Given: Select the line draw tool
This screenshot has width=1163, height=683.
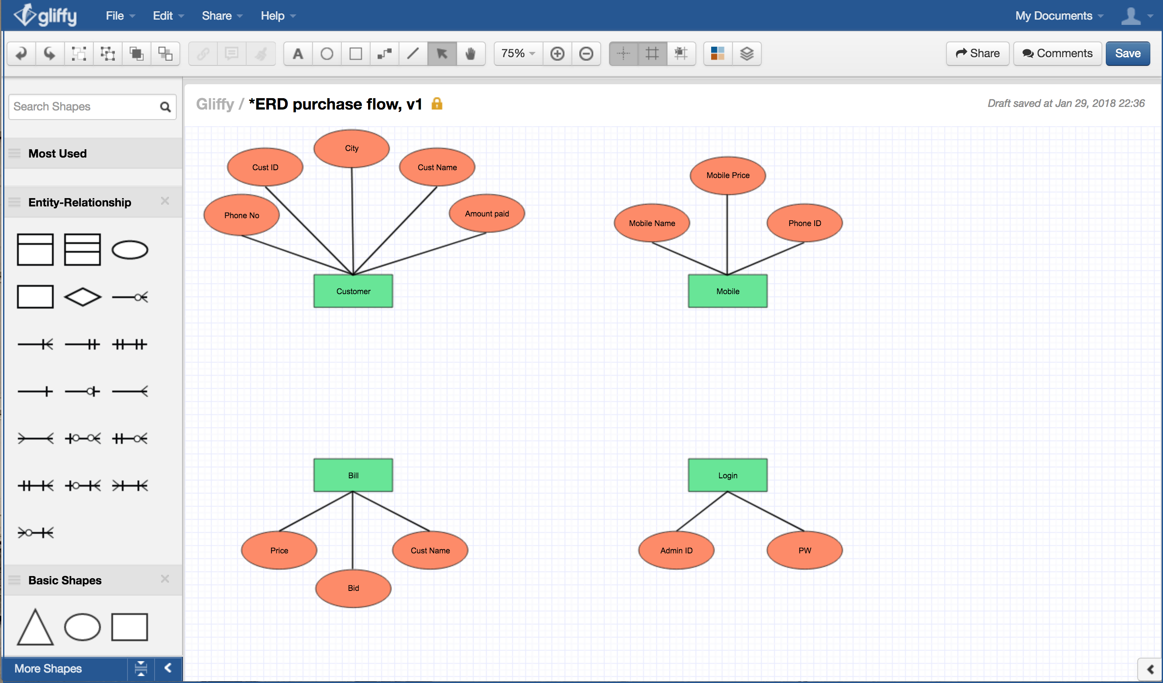Looking at the screenshot, I should pyautogui.click(x=415, y=54).
